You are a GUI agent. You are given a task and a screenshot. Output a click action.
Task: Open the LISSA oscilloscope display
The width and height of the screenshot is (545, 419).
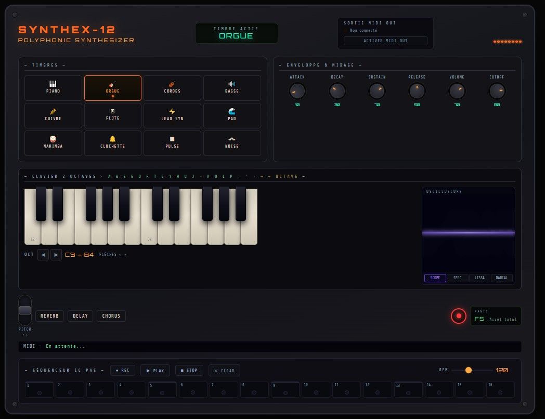(479, 278)
